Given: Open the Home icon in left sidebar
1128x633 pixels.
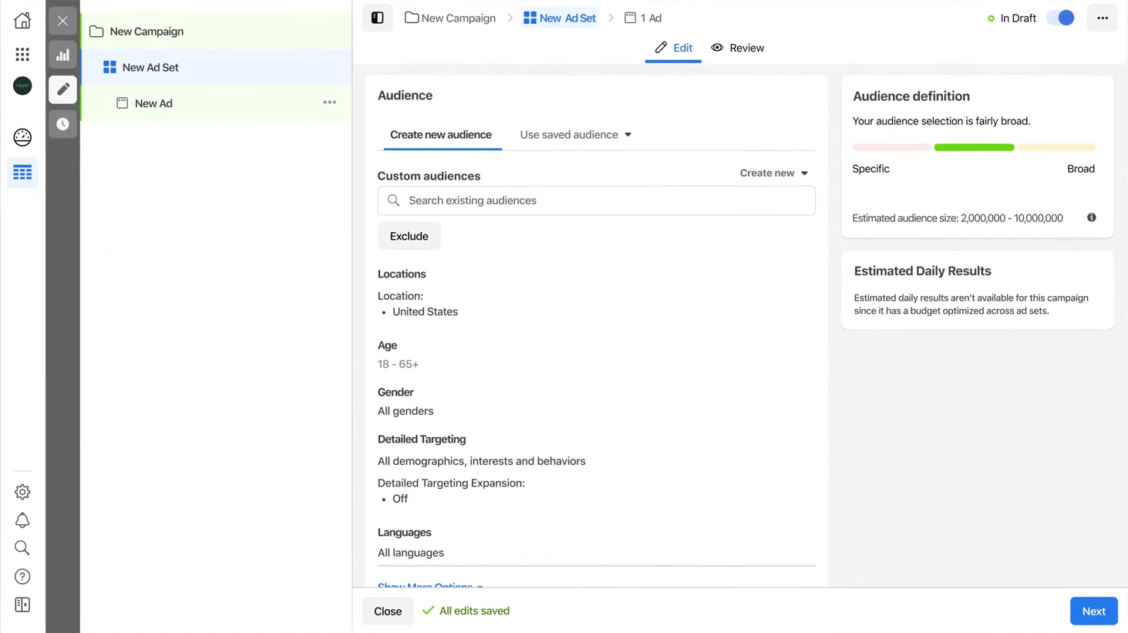Looking at the screenshot, I should click(x=22, y=20).
